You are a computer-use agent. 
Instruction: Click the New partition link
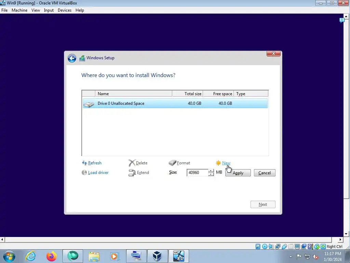(x=226, y=163)
